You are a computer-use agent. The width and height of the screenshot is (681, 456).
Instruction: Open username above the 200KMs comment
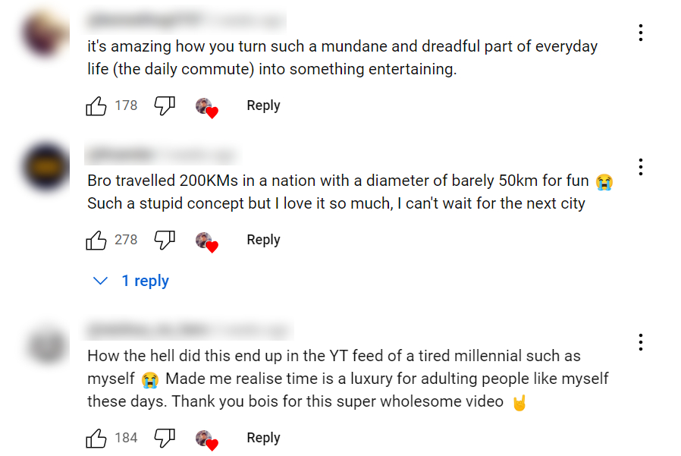point(121,154)
